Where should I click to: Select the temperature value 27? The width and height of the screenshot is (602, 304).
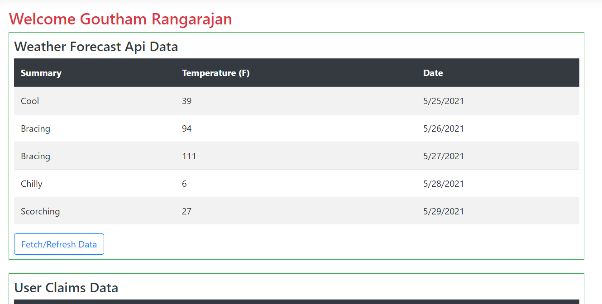tap(187, 211)
